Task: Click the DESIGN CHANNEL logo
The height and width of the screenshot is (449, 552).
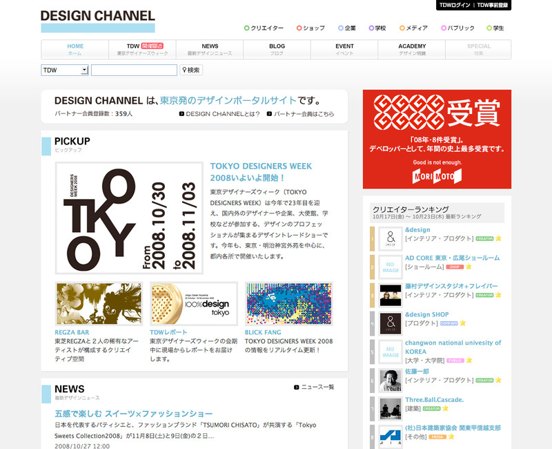Action: 98,21
